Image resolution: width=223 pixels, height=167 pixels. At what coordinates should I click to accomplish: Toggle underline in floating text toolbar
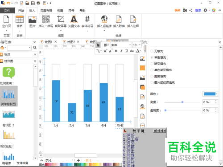pyautogui.click(x=127, y=51)
